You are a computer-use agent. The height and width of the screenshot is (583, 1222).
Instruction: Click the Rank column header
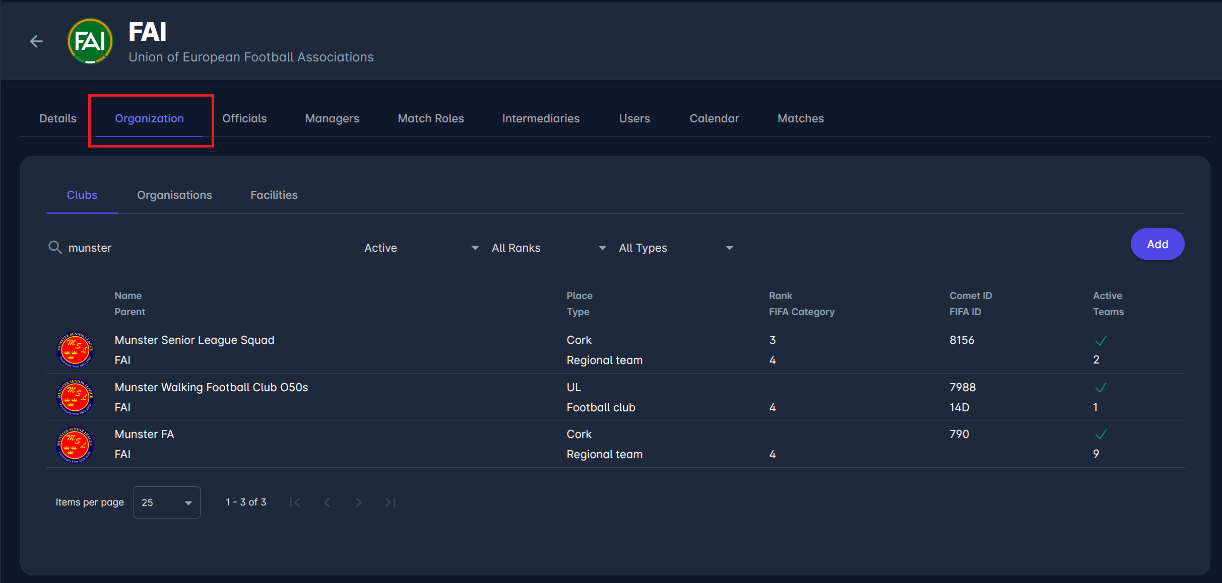(781, 296)
